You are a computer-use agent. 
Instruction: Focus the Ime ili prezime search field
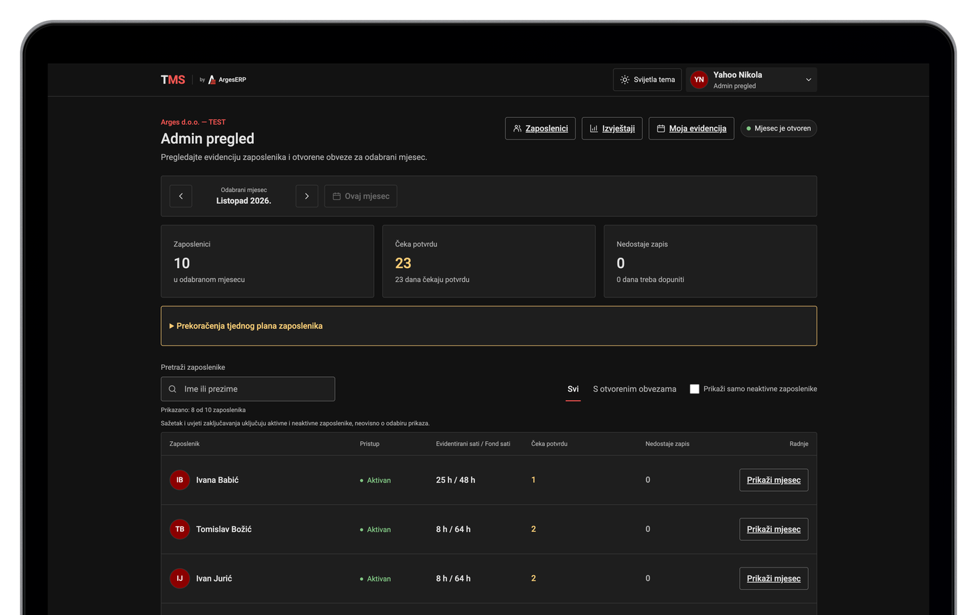click(248, 389)
